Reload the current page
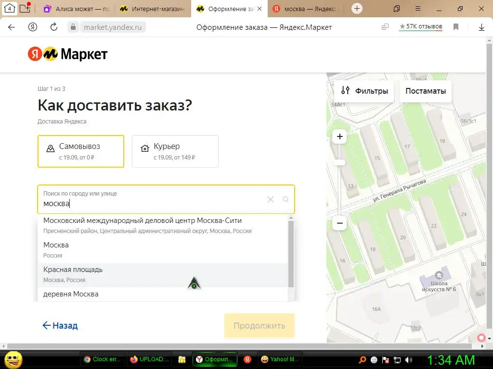This screenshot has height=369, width=493. 54,27
